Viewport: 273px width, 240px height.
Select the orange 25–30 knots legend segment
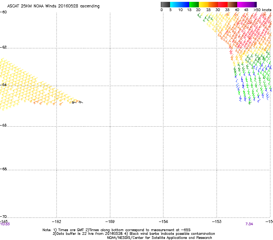click(213, 4)
